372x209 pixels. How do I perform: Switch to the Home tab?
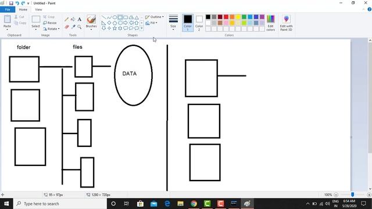point(23,9)
